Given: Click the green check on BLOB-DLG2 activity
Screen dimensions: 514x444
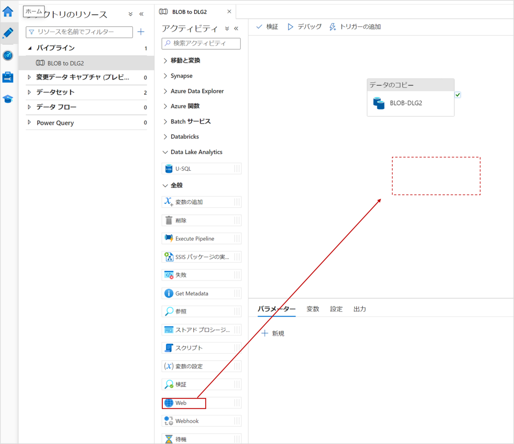Looking at the screenshot, I should point(458,95).
